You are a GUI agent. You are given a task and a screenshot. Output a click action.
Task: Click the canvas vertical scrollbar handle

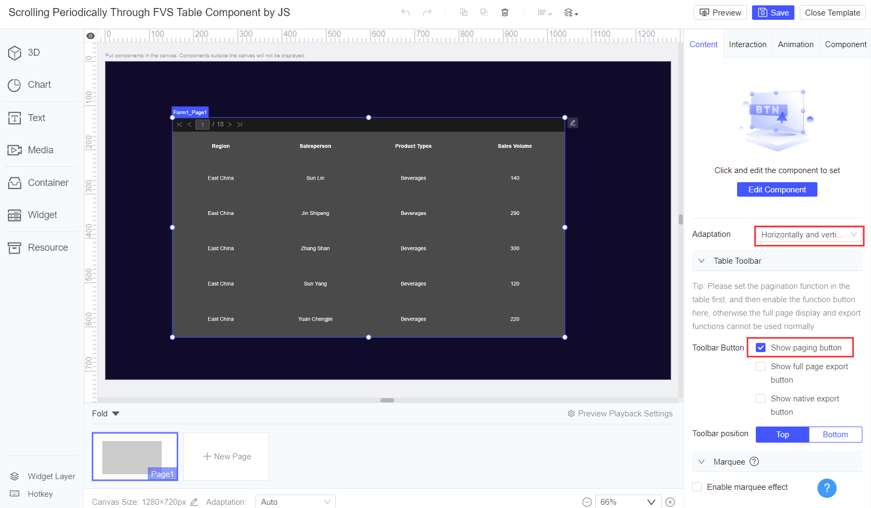point(681,219)
